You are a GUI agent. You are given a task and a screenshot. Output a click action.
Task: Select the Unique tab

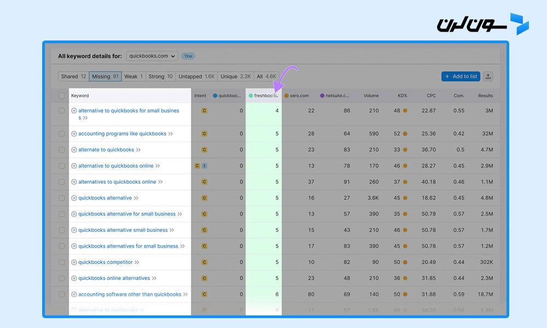236,77
